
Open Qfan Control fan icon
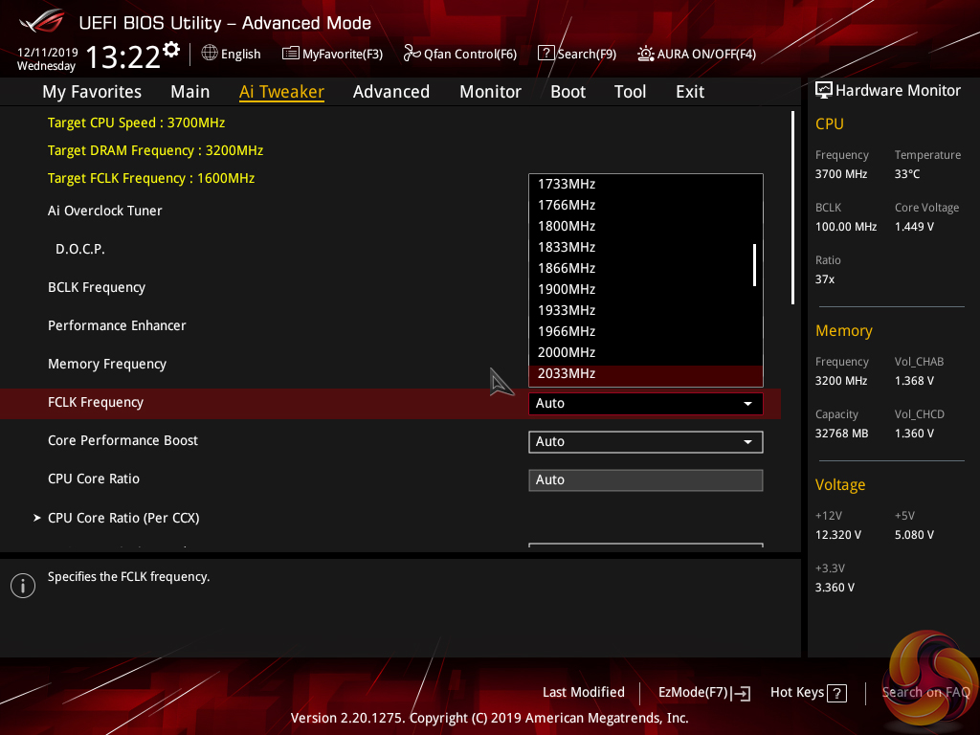(x=412, y=54)
